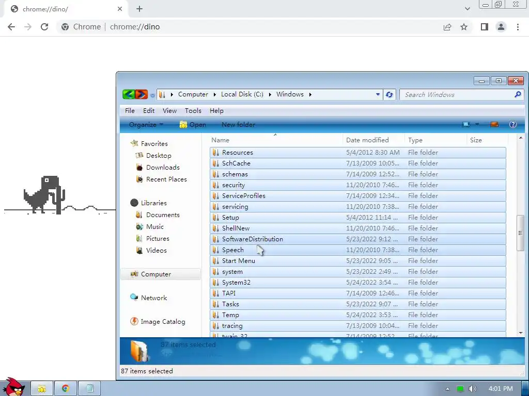Image resolution: width=529 pixels, height=396 pixels.
Task: Reload the chrome://dino page
Action: [44, 27]
